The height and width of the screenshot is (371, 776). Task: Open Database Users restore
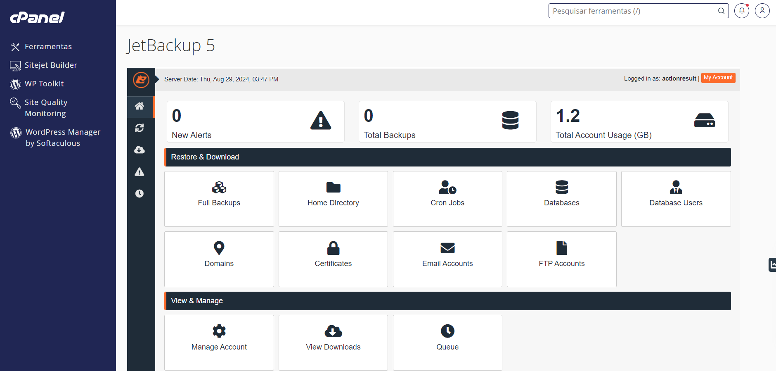[x=676, y=199]
